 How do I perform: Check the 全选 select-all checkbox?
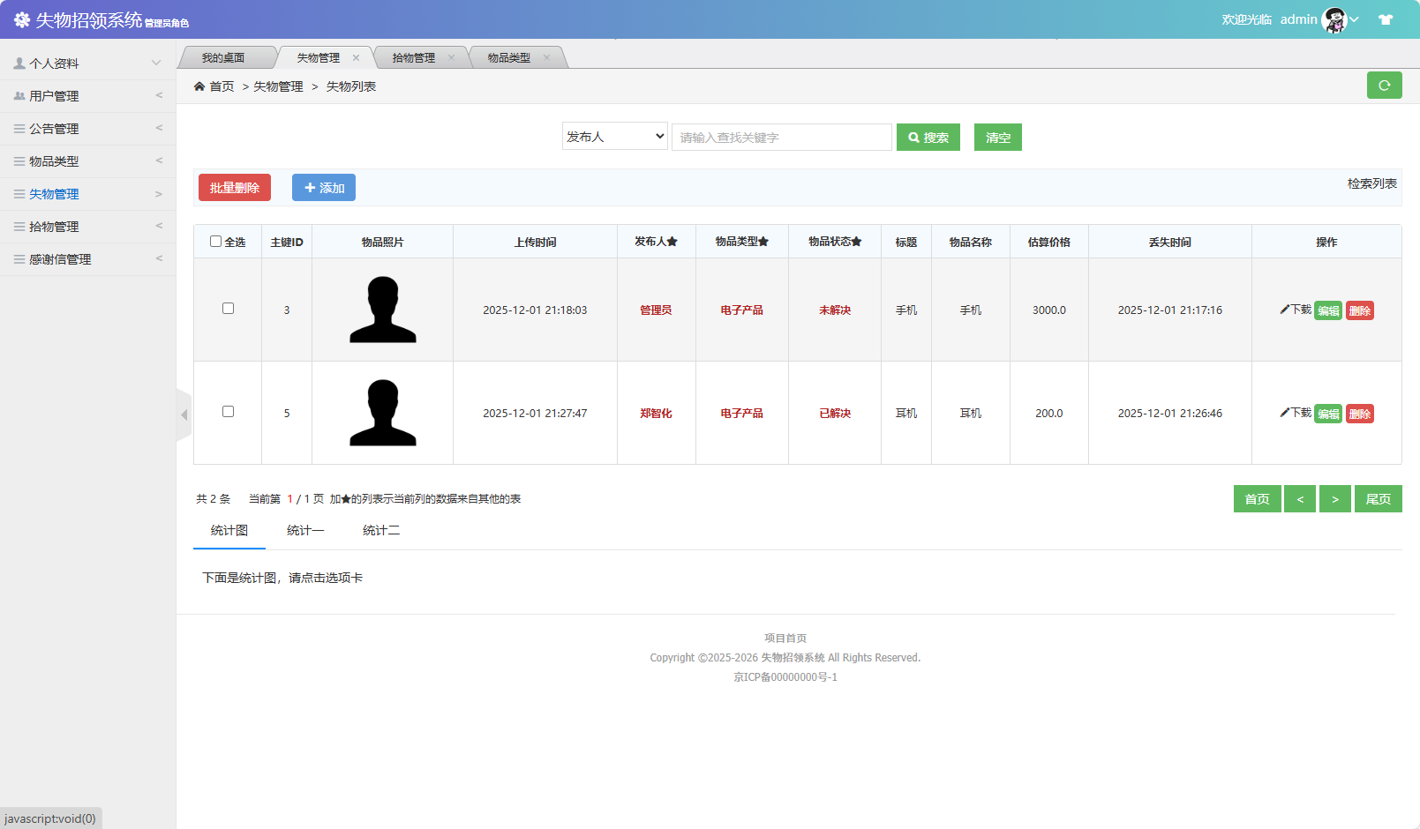point(215,242)
